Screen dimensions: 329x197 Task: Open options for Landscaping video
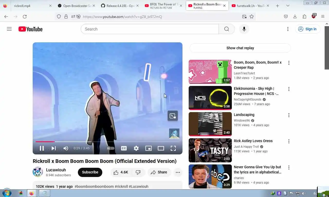pos(289,115)
